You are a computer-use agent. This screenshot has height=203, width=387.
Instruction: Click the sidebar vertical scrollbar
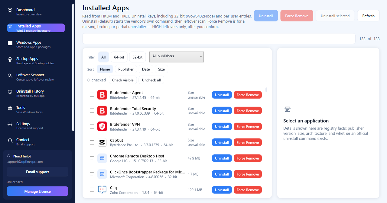point(73,67)
